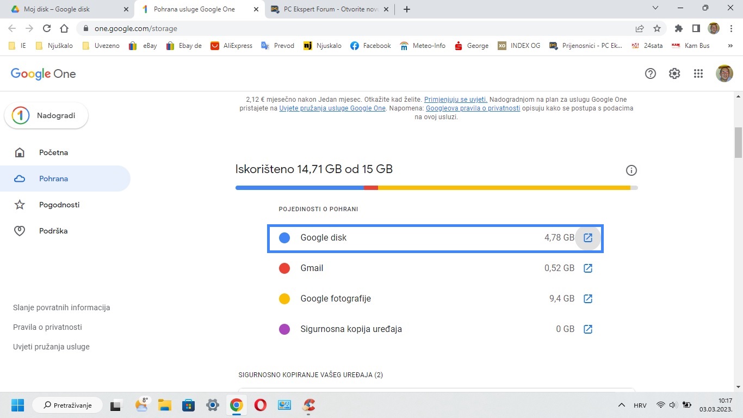Viewport: 743px width, 418px height.
Task: Select the Gmail 0,52 GB row
Action: tap(435, 268)
